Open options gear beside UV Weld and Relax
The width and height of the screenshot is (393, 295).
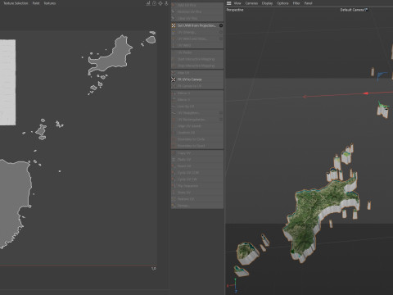coord(221,39)
